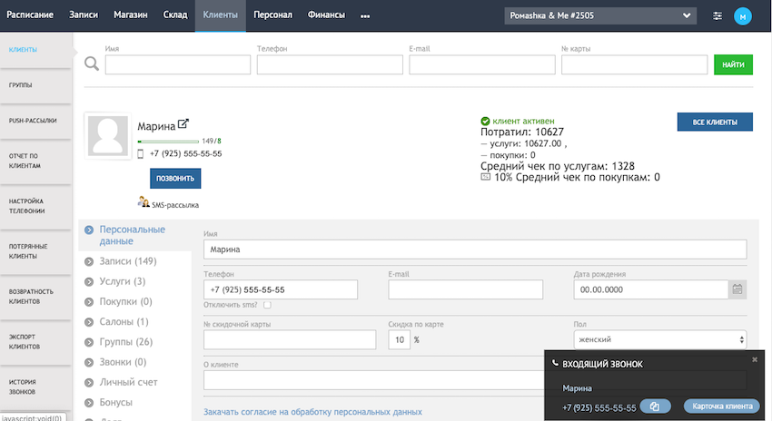Click the search magnifier icon
This screenshot has width=772, height=421.
click(x=92, y=64)
